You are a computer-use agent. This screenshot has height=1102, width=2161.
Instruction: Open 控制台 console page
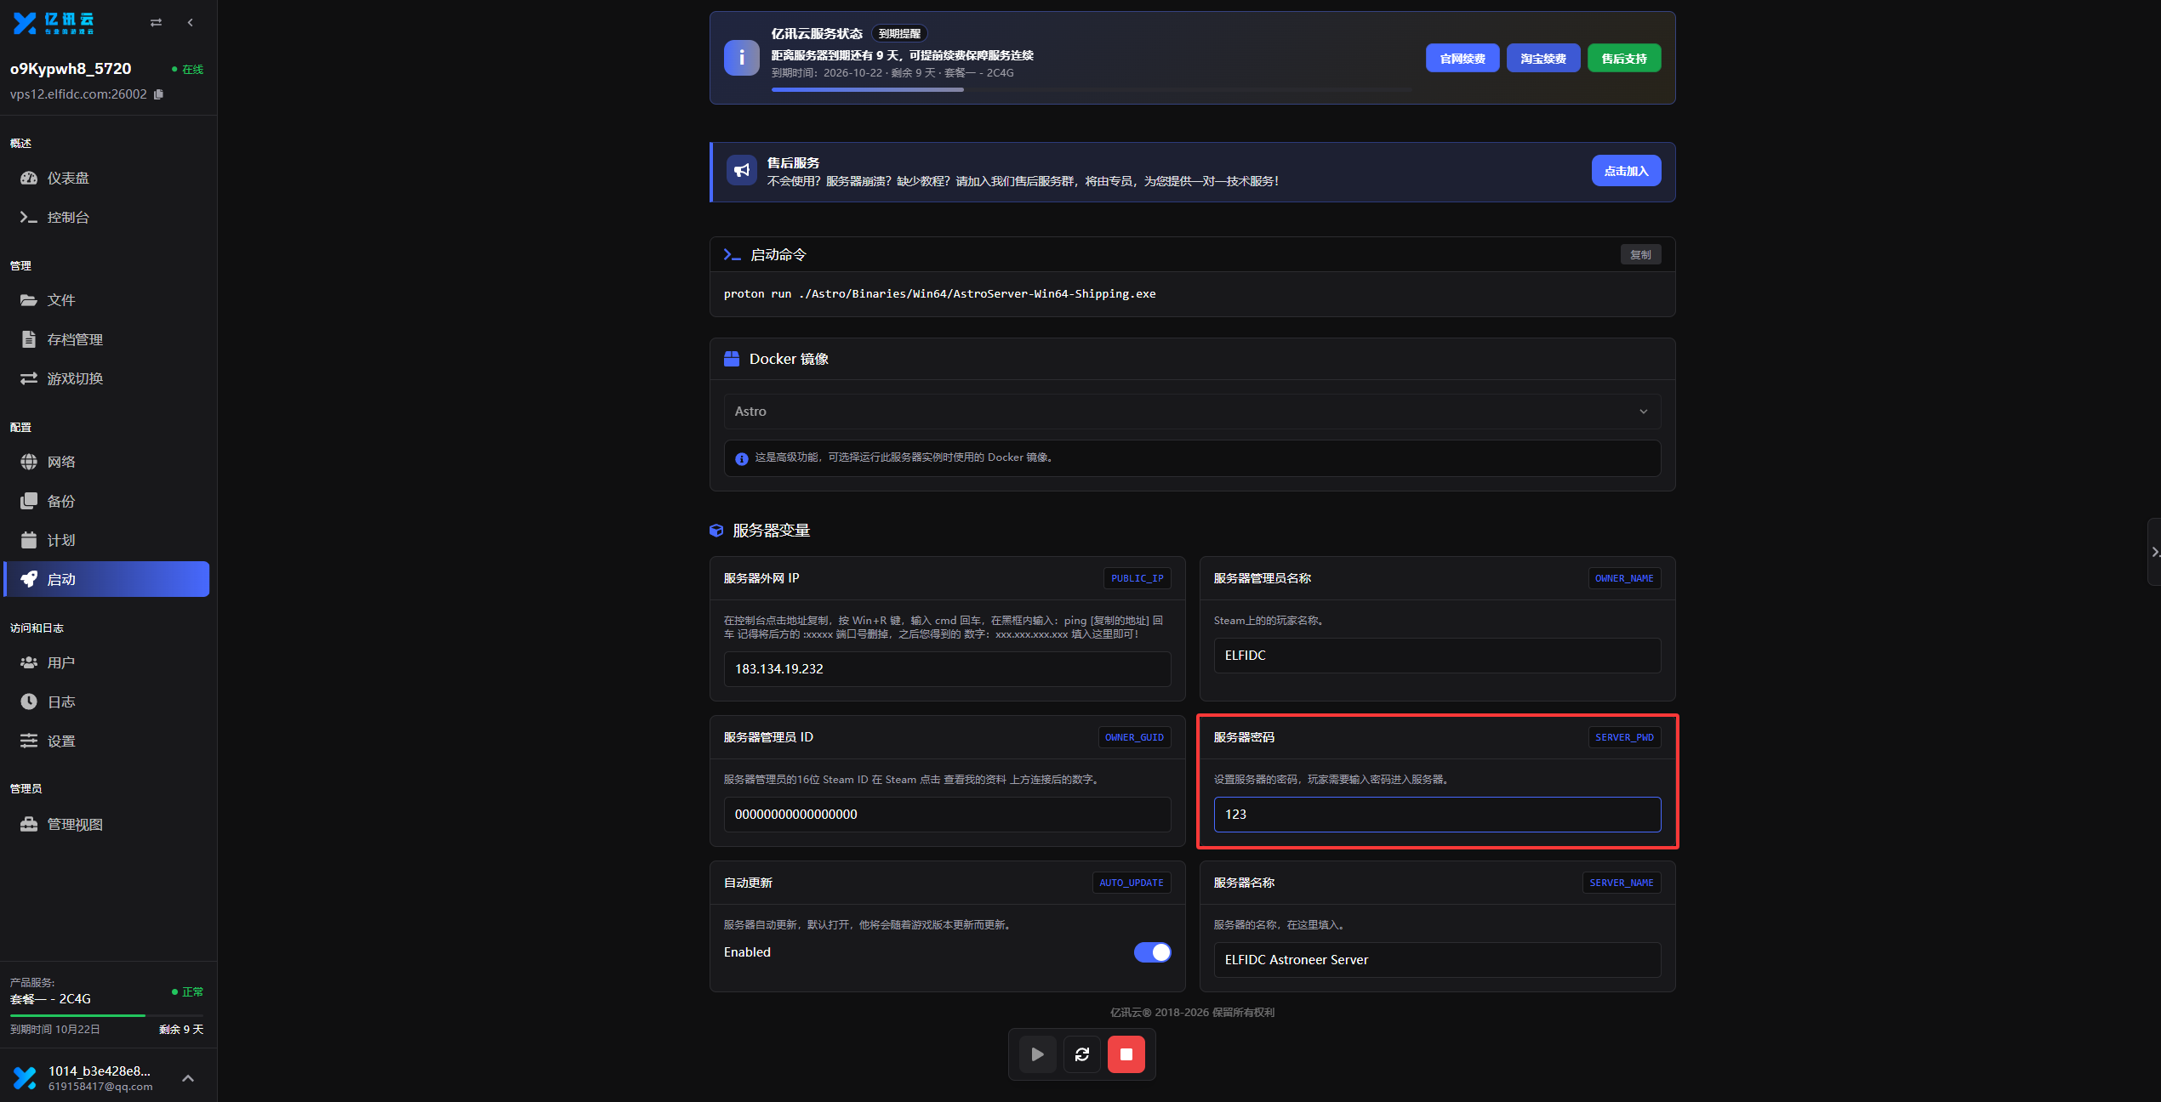click(x=106, y=217)
